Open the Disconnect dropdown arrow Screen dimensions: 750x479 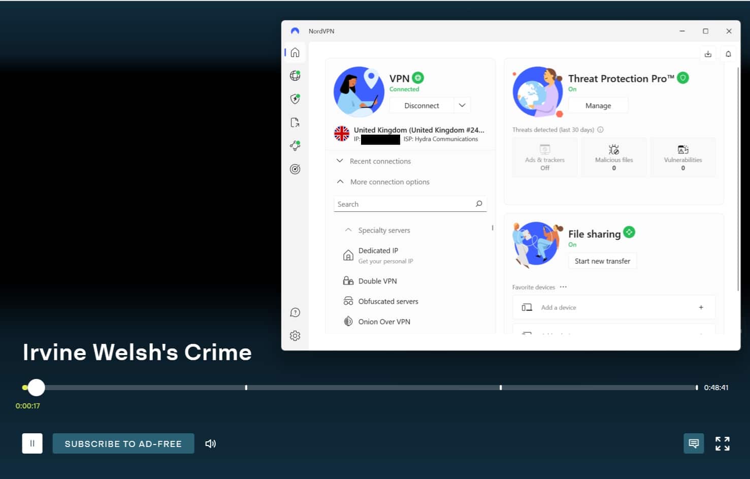[x=462, y=105]
